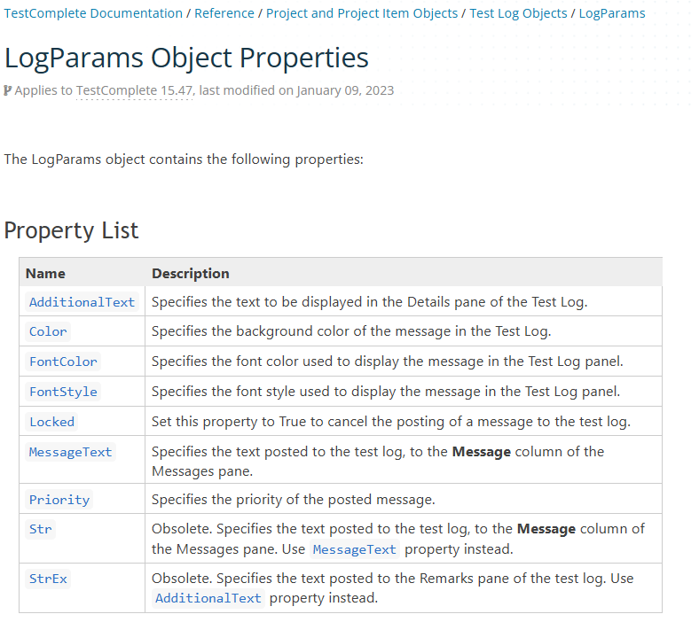Navigate to Test Log Objects breadcrumb

coord(518,13)
